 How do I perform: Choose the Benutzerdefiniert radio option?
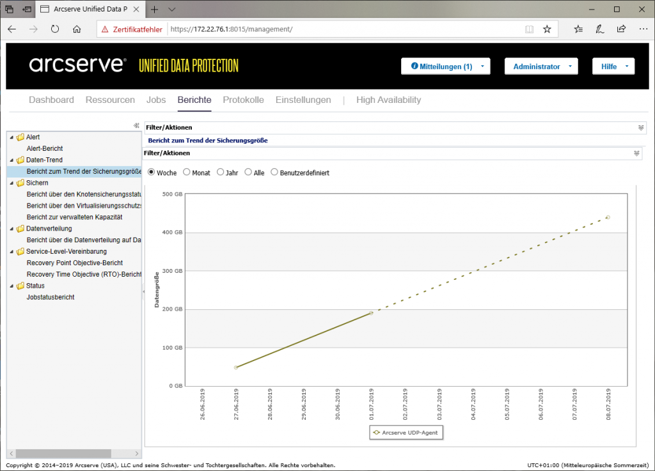click(x=274, y=173)
